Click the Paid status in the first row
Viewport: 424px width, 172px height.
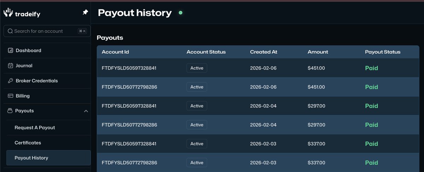[371, 68]
